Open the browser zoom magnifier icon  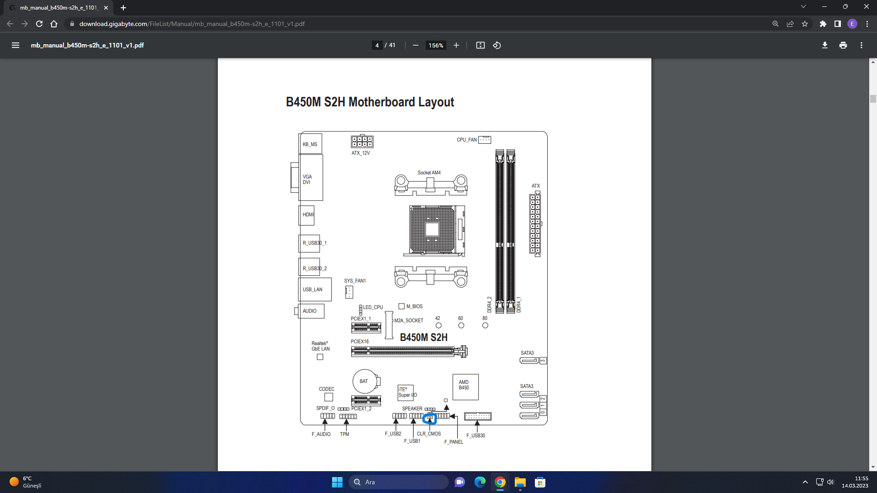(x=775, y=24)
